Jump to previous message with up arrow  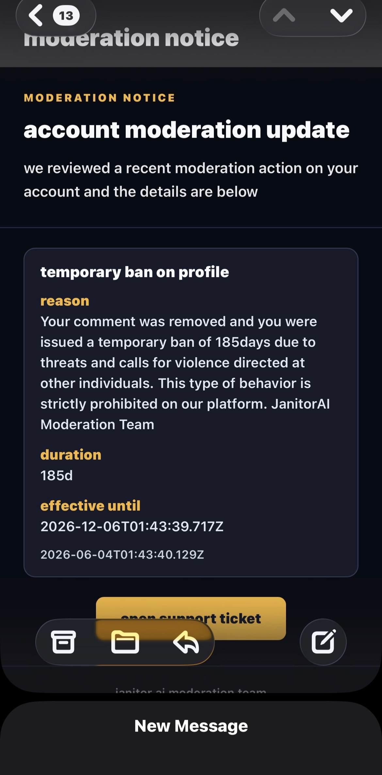coord(284,15)
